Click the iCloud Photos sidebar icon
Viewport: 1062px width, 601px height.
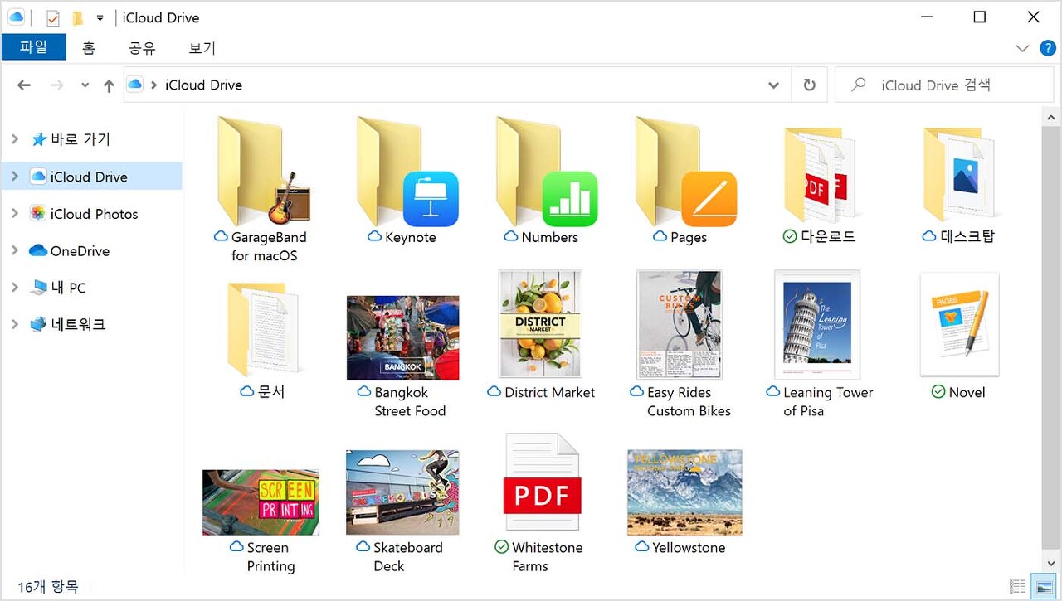(x=37, y=214)
